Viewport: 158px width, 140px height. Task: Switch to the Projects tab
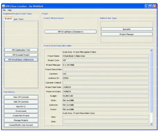[x=8, y=19]
